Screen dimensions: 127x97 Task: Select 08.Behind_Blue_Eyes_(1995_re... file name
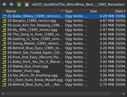click(35, 48)
